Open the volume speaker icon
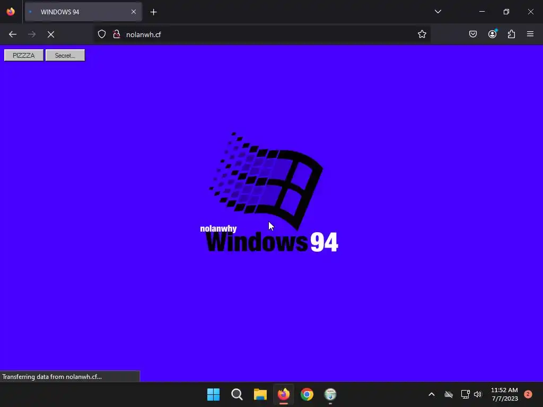 [x=478, y=394]
